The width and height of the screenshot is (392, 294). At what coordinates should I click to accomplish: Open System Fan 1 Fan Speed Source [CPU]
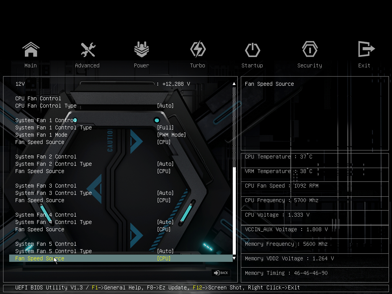[164, 142]
